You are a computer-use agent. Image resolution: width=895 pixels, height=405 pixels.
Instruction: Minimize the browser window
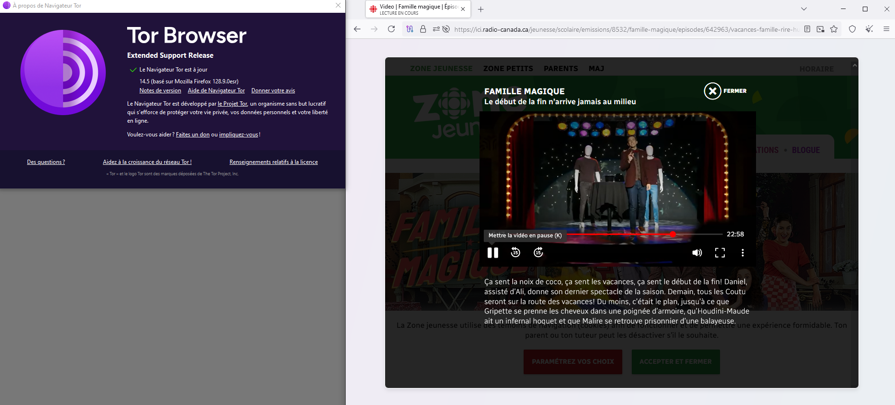point(843,9)
